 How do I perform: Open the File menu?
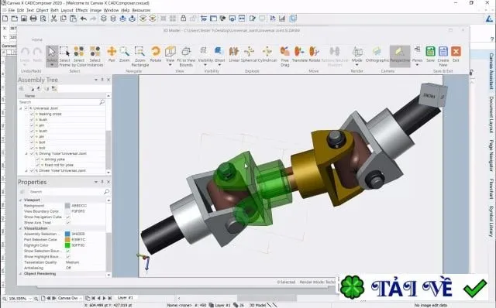tap(12, 10)
